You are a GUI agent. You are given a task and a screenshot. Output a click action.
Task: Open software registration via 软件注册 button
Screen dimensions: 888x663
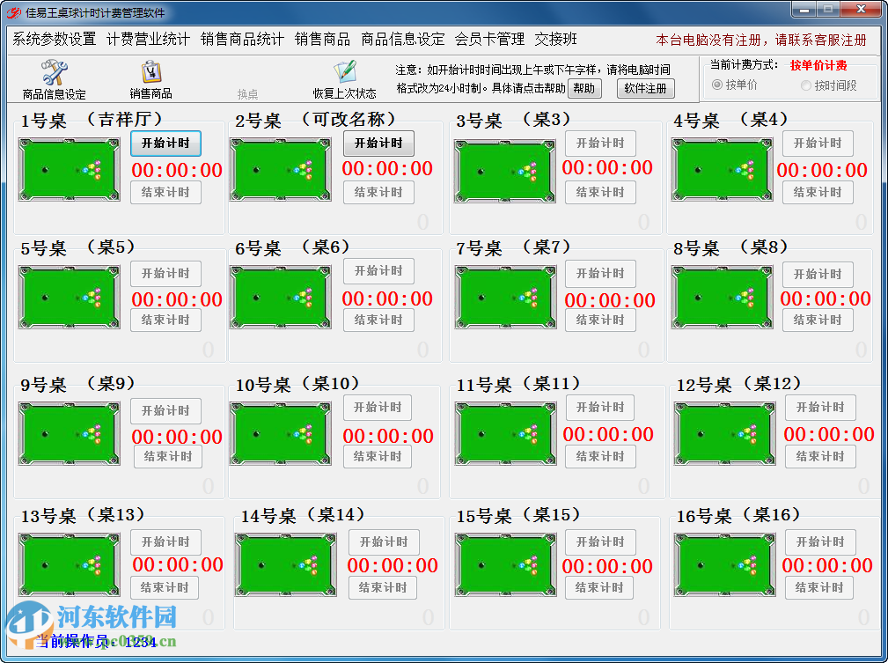(x=645, y=88)
